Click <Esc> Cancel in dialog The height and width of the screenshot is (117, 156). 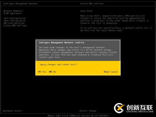click(x=111, y=72)
